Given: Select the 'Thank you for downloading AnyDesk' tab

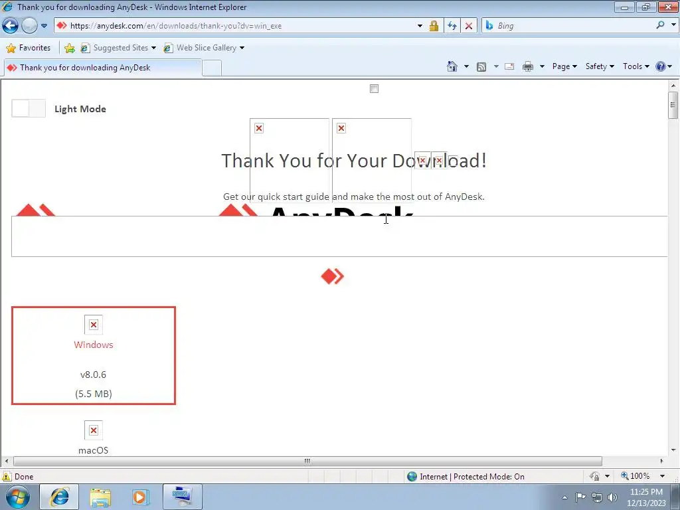Looking at the screenshot, I should click(x=103, y=68).
